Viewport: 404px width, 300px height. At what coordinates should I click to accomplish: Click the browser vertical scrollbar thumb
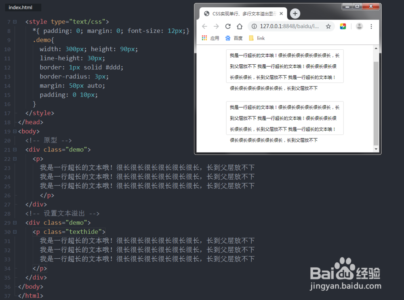(x=376, y=104)
